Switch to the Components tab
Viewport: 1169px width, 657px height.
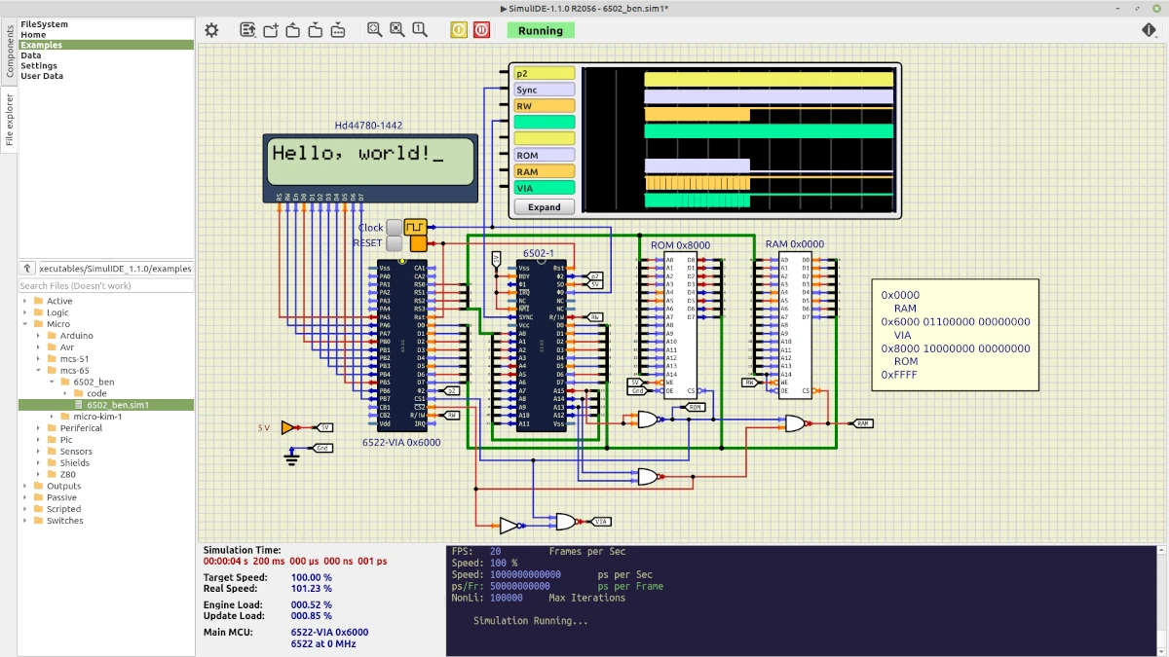10,52
